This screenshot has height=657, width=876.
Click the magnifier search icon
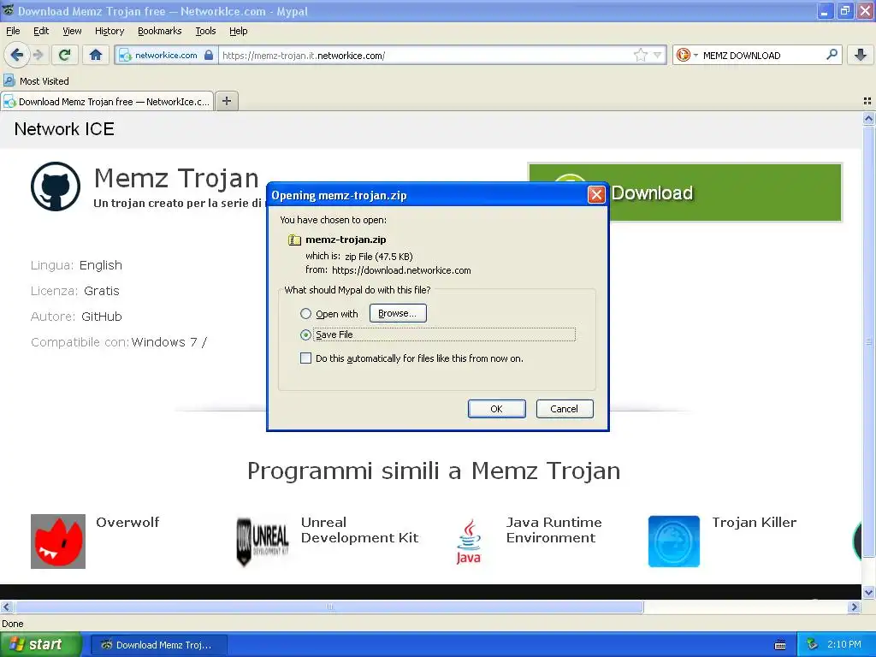832,55
